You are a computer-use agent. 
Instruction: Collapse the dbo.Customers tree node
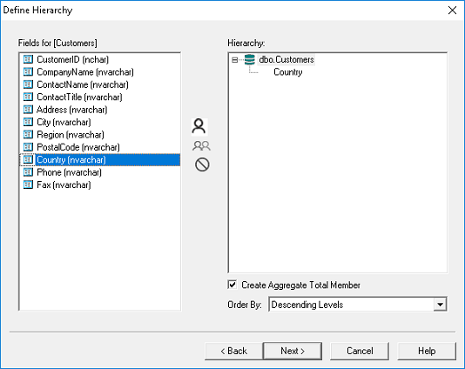[x=234, y=60]
